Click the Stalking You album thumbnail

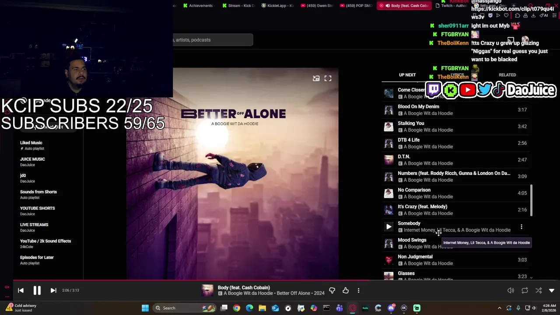[x=388, y=126]
